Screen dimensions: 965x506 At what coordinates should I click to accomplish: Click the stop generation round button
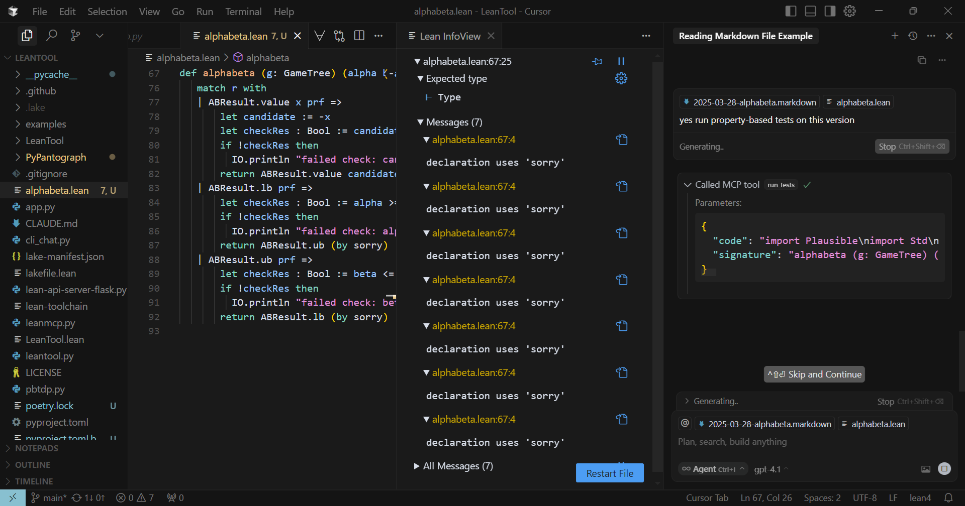pyautogui.click(x=944, y=469)
